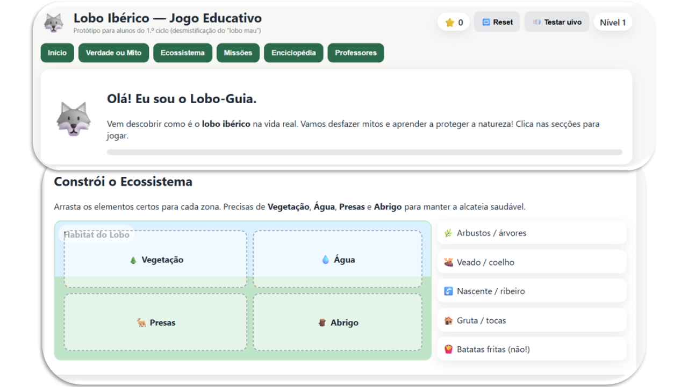Click the wolf logo in the header
Image resolution: width=688 pixels, height=387 pixels.
point(54,23)
